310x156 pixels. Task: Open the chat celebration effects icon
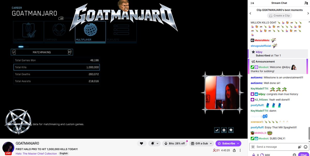tap(300, 147)
